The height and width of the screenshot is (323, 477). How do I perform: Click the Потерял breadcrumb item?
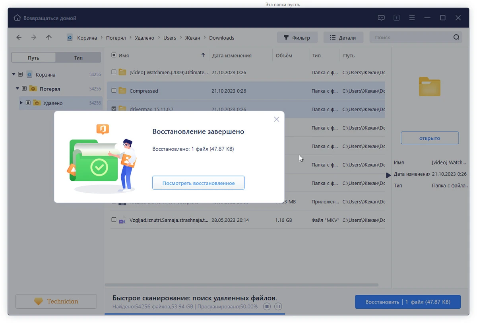pyautogui.click(x=116, y=38)
